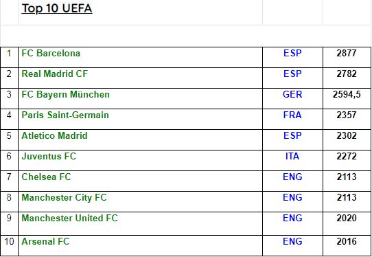Click the Manchester United FC team name
Viewport: 372px width, 257px height.
point(69,218)
